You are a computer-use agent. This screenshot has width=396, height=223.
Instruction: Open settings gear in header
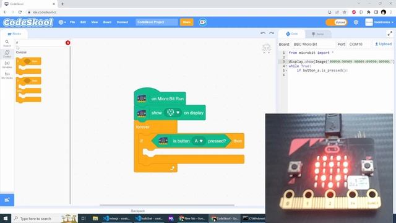click(x=356, y=22)
